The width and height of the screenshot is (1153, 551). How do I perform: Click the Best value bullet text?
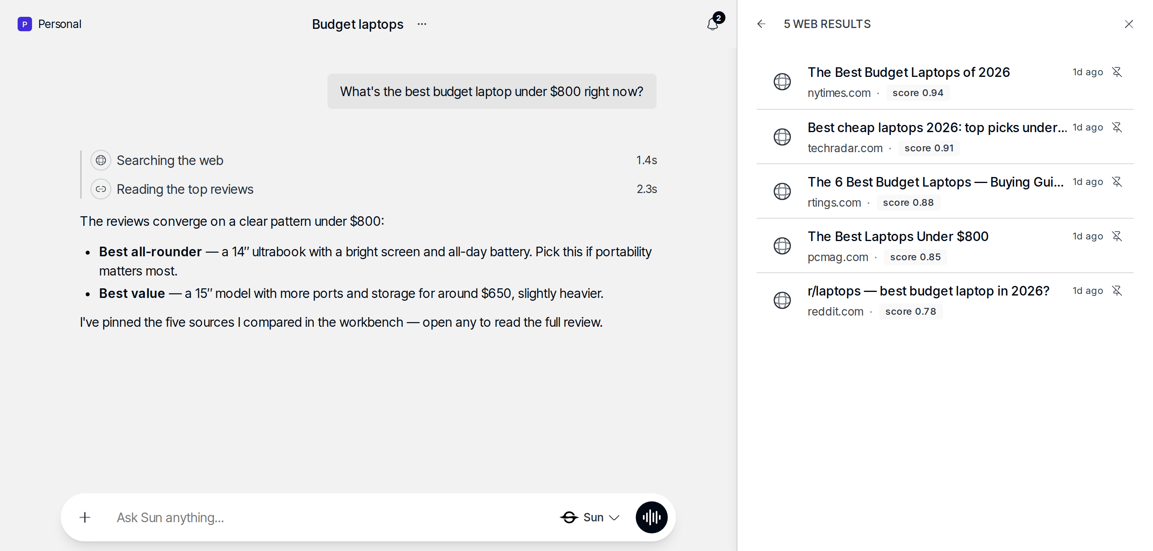pos(351,293)
